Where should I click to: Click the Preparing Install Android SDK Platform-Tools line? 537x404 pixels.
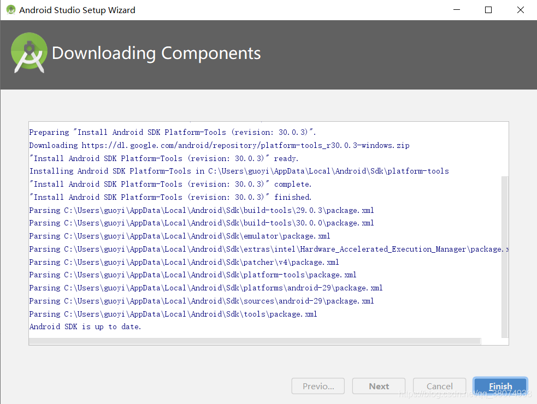[173, 132]
